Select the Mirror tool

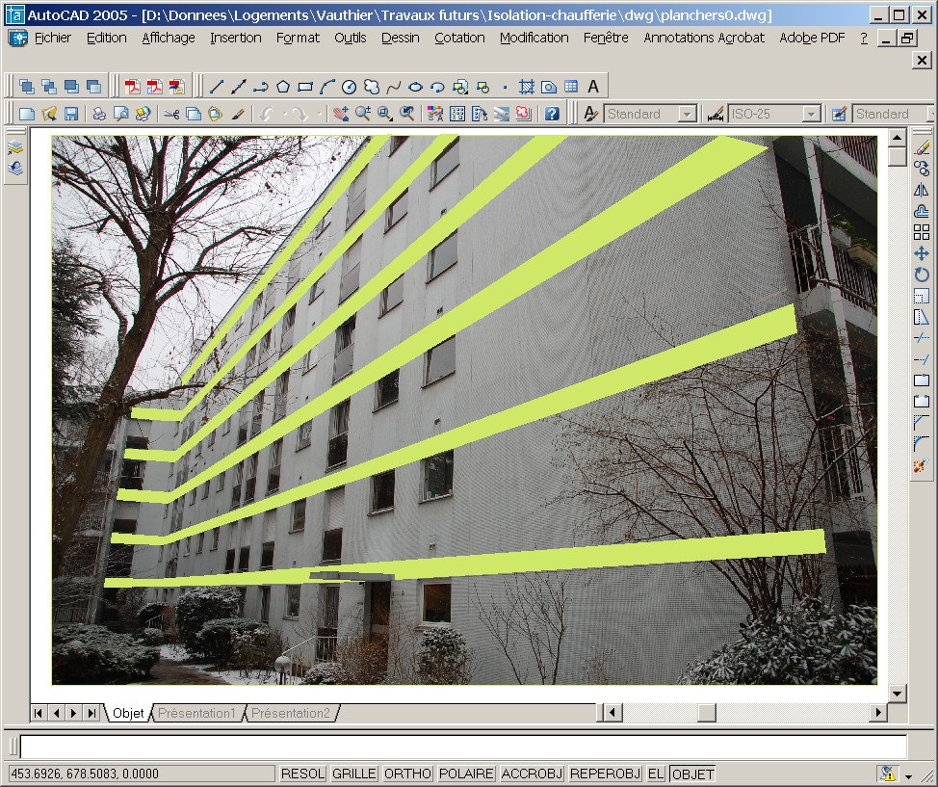(x=922, y=190)
